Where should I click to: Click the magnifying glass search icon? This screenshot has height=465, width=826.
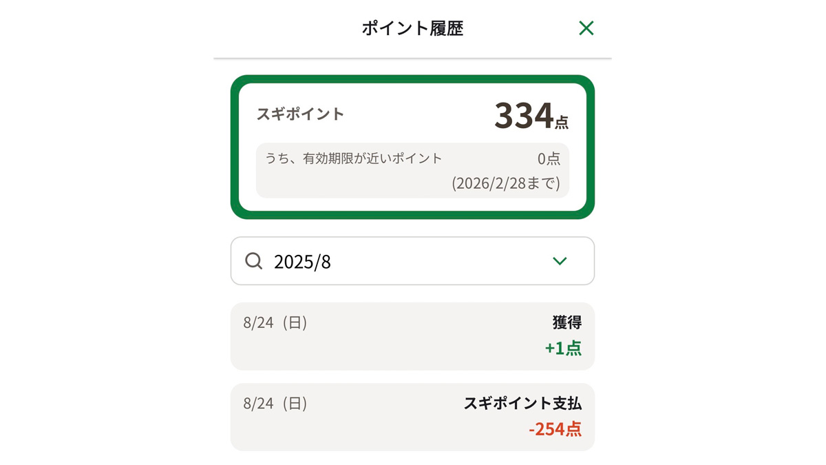click(x=254, y=261)
